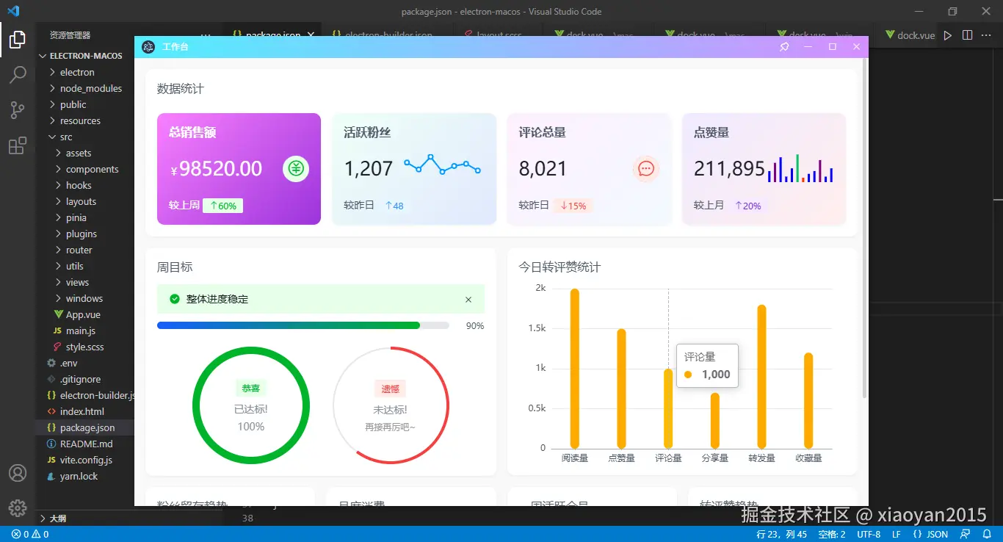Open Manage settings gear
1003x542 pixels.
(18, 507)
